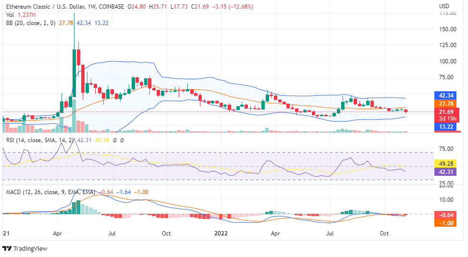468x257 pixels.
Task: Click the red -0.64 MACD histogram tag
Action: [446, 215]
